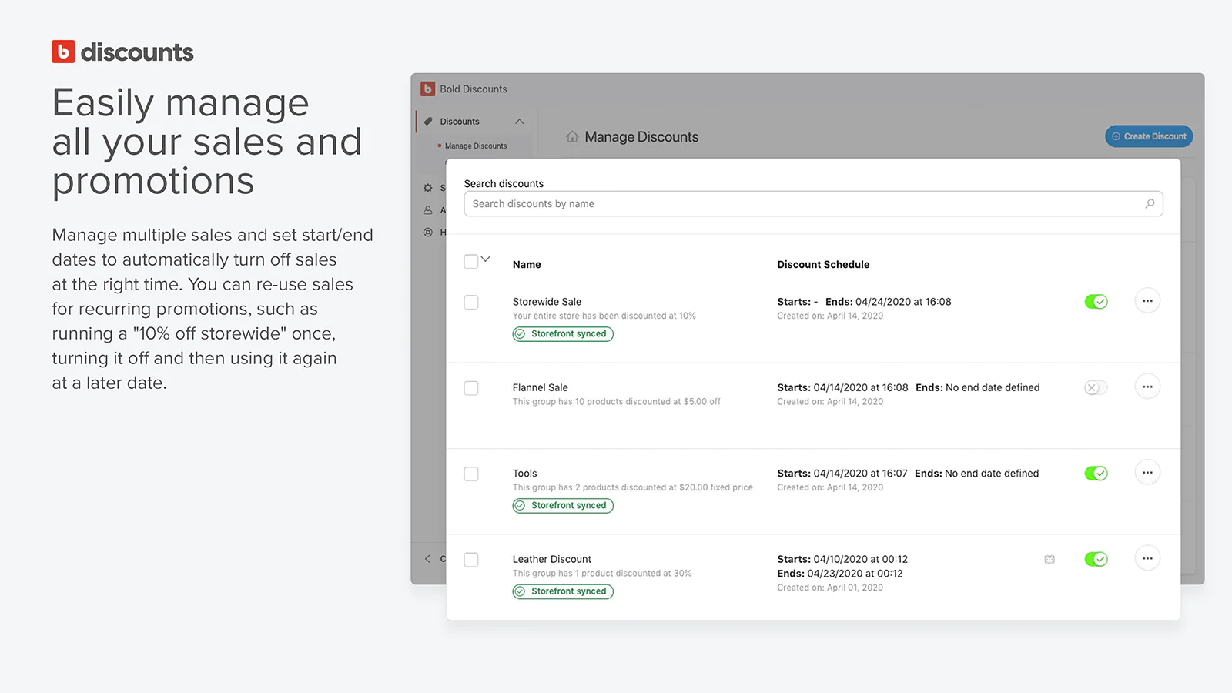Click the Manage Discounts page title
The height and width of the screenshot is (693, 1232).
(641, 137)
